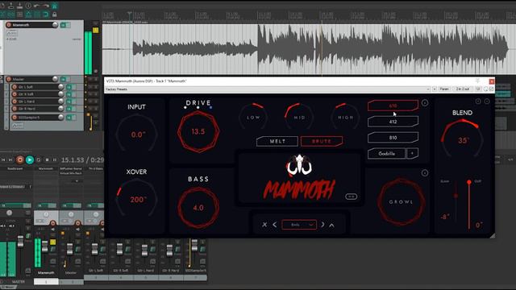
Task: Select the 412 cabinet button
Action: click(393, 122)
